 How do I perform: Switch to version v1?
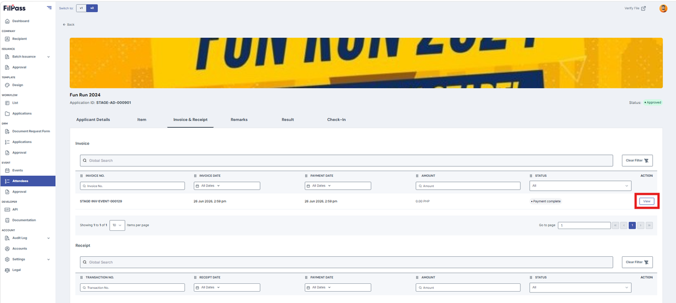click(x=81, y=8)
